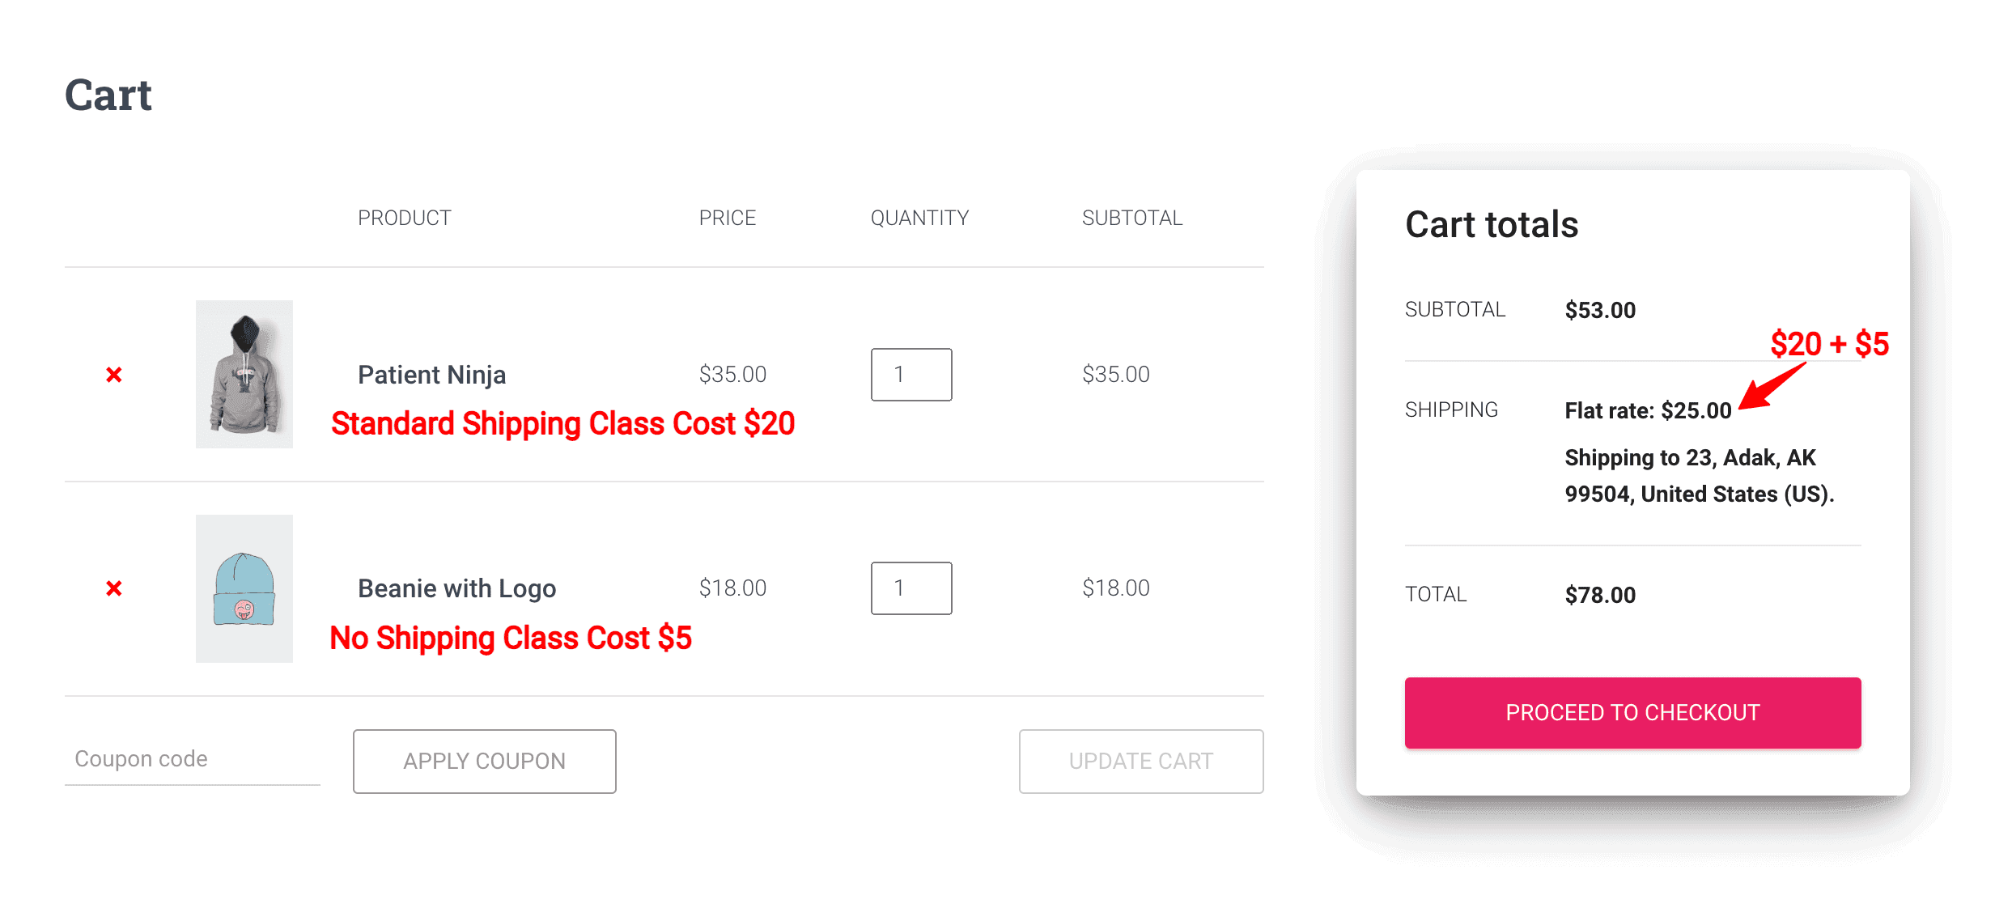This screenshot has height=921, width=2012.
Task: Remove Patient Ninja from the cart
Action: click(114, 375)
